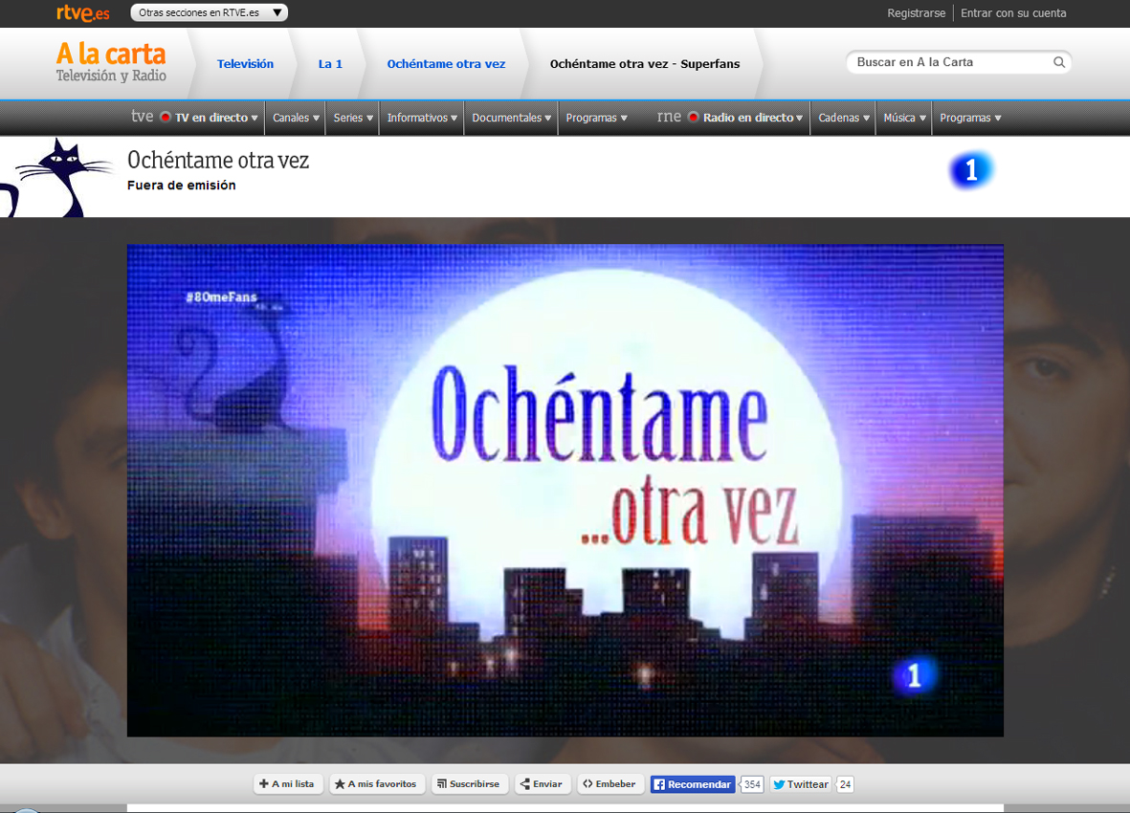Expand the rne Programas menu

970,118
